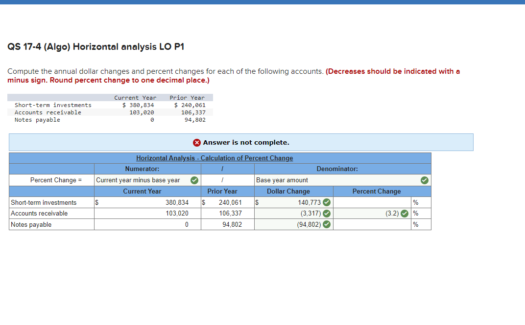The image size is (525, 325).
Task: Click the green checkmark beside 140,773
Action: 327,202
